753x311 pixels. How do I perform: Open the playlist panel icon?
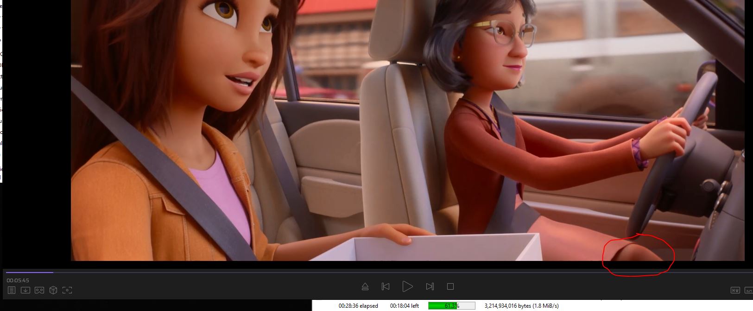[x=12, y=290]
